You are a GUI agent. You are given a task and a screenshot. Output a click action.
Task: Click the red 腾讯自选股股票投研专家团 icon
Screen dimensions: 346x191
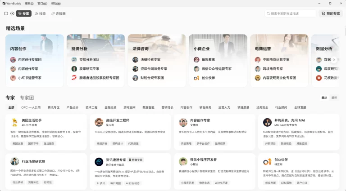[74, 78]
